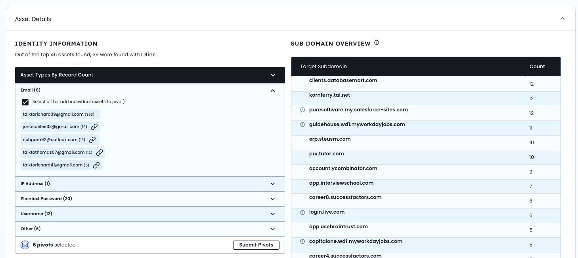The image size is (578, 258).
Task: Expand the Username section
Action: (273, 214)
